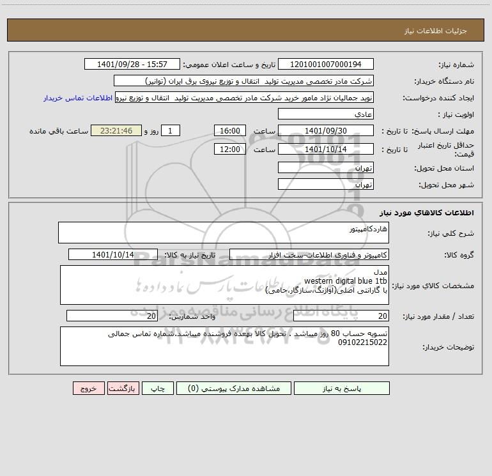Click the 'شماره نیاز:' label
This screenshot has height=476, width=492.
[456, 65]
